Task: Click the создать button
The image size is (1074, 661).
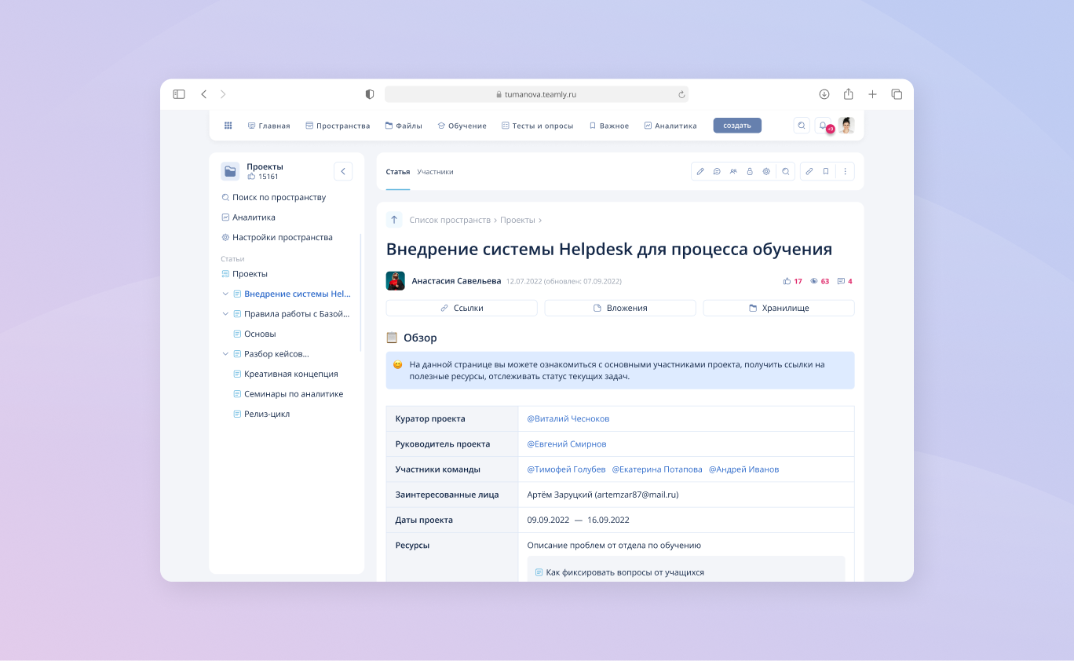Action: point(737,126)
